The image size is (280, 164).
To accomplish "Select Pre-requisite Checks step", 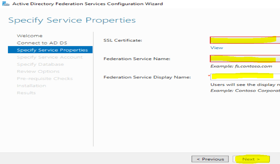I will tap(45, 79).
